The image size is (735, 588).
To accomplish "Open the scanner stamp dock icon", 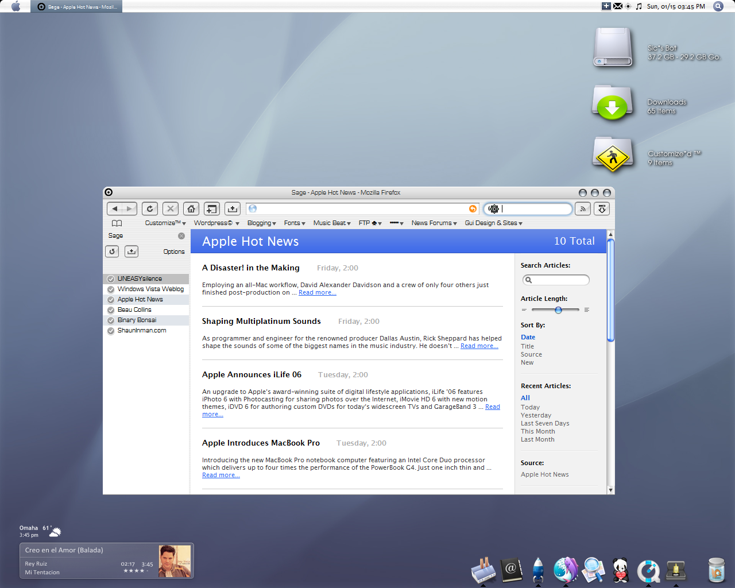I will (676, 570).
